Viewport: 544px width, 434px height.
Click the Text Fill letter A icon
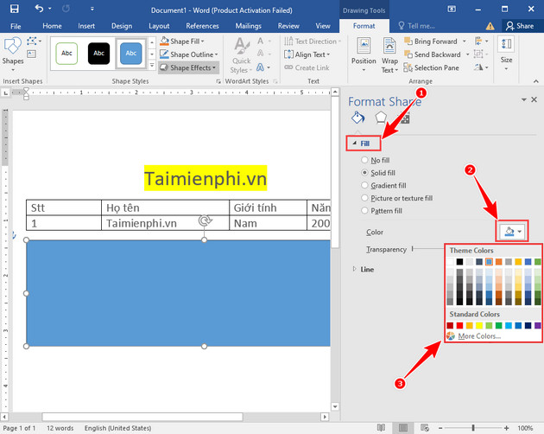coord(261,41)
